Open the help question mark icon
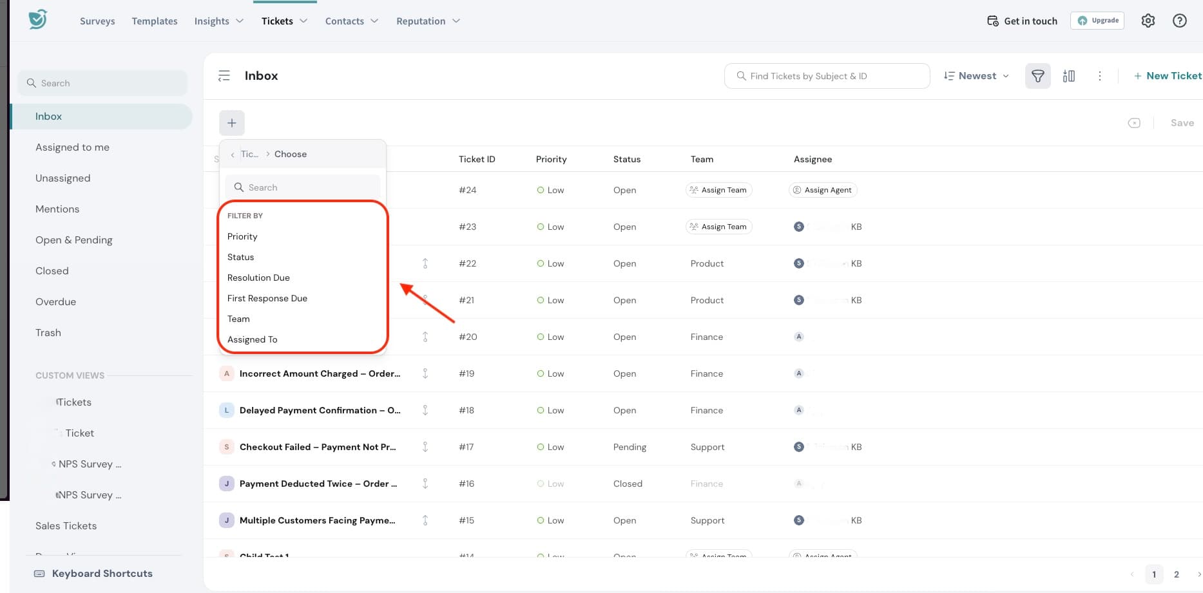Screen dimensions: 1203x593 coord(1179,21)
